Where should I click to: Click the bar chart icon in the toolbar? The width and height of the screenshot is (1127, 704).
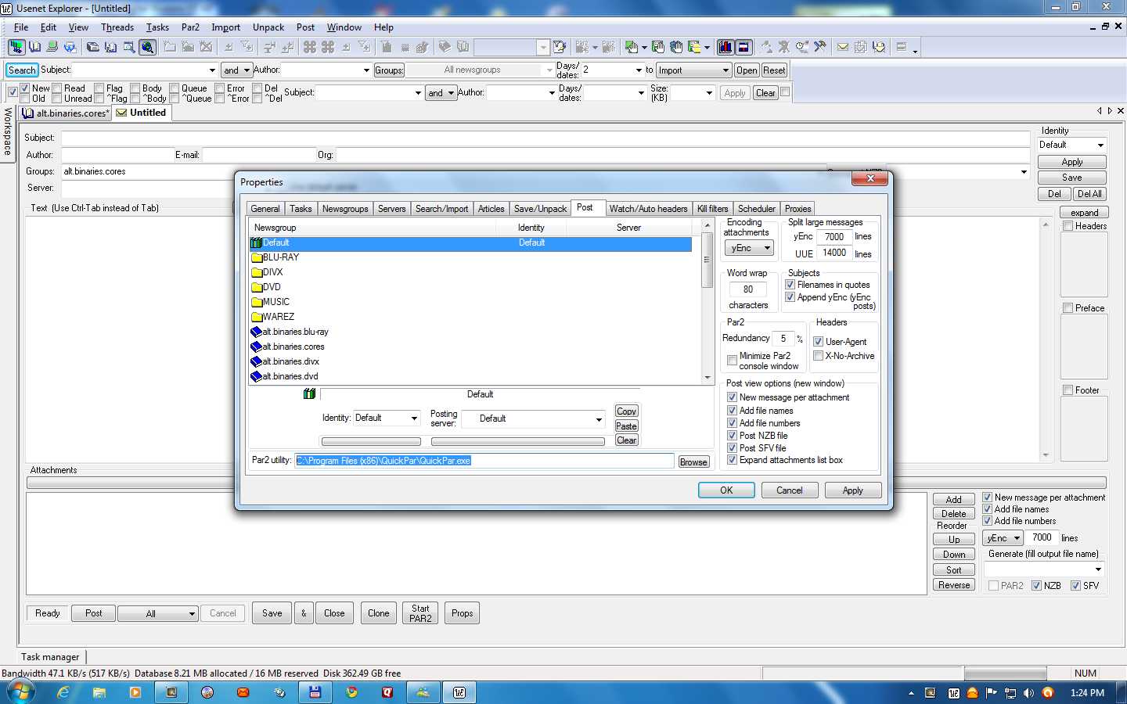point(726,47)
